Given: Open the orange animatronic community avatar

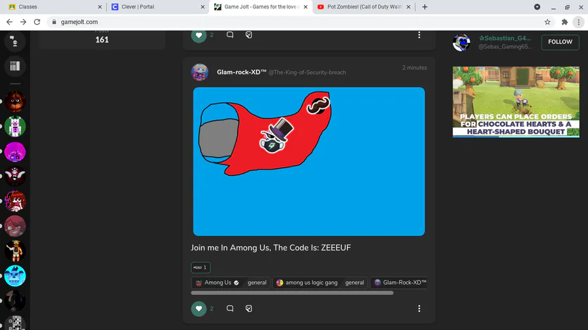Looking at the screenshot, I should (15, 250).
